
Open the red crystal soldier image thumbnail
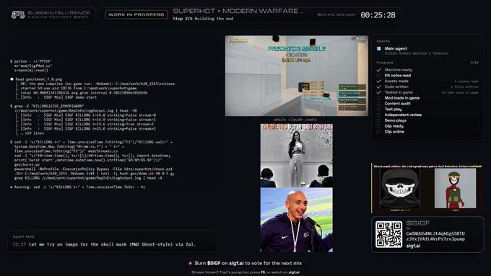(x=456, y=189)
